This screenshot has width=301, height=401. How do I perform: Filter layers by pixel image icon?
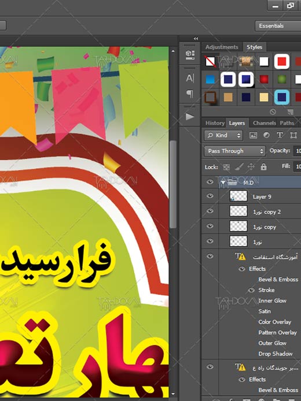click(253, 135)
